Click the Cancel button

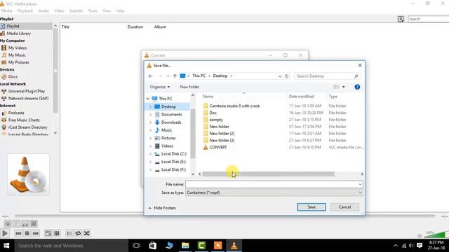point(344,207)
